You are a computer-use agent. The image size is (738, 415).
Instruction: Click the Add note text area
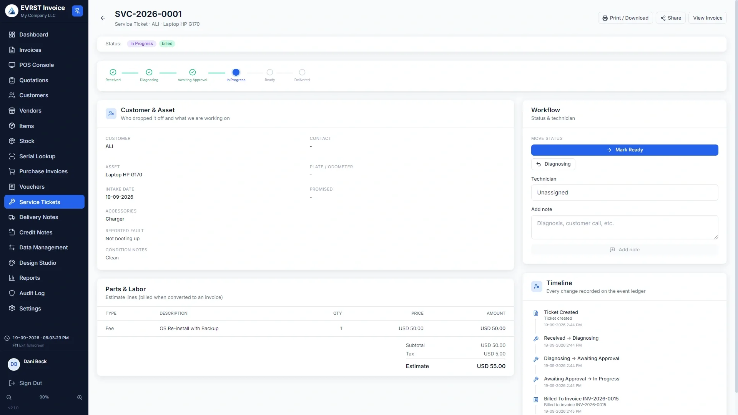coord(625,227)
